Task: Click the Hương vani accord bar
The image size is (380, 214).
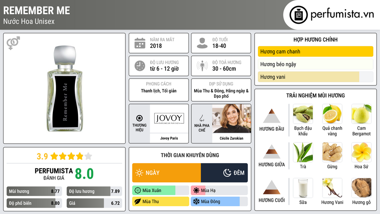Action: 315,77
